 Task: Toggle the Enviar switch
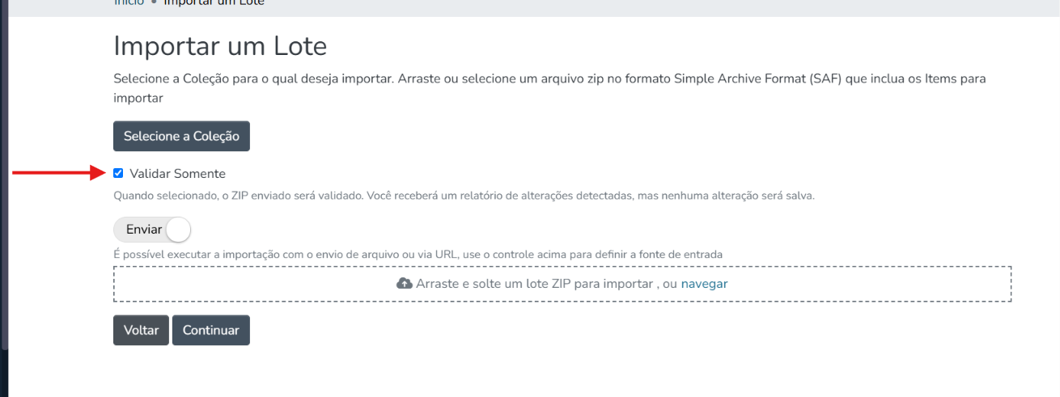pos(152,230)
